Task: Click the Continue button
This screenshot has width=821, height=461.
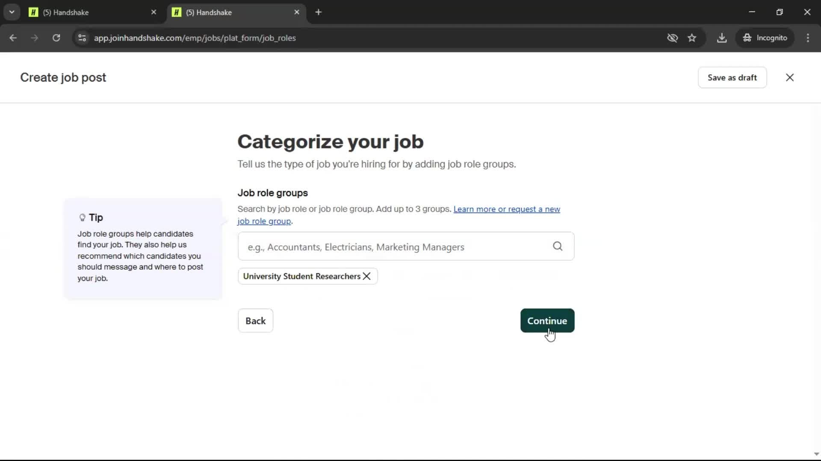Action: pyautogui.click(x=547, y=321)
